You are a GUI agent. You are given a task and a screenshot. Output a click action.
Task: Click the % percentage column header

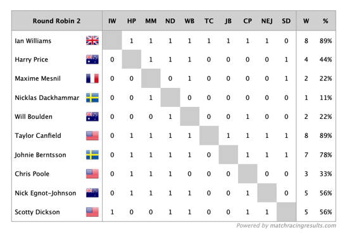(325, 21)
